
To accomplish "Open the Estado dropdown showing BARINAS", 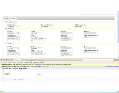I will (x=13, y=33).
